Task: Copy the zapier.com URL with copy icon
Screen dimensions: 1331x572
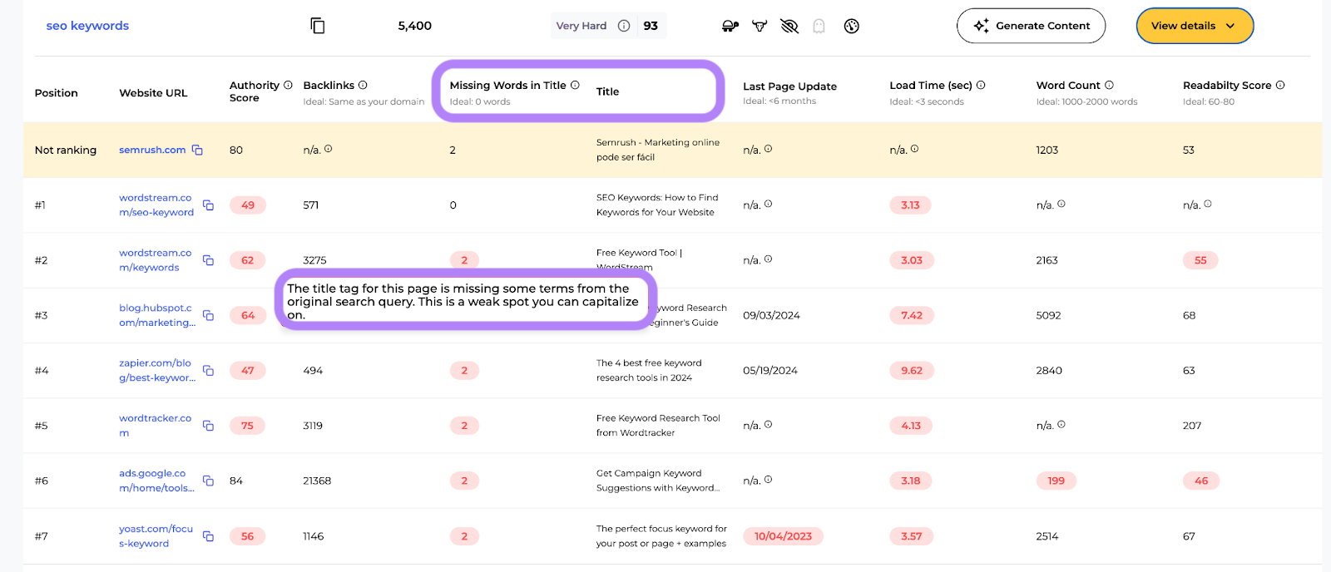Action: (x=208, y=370)
